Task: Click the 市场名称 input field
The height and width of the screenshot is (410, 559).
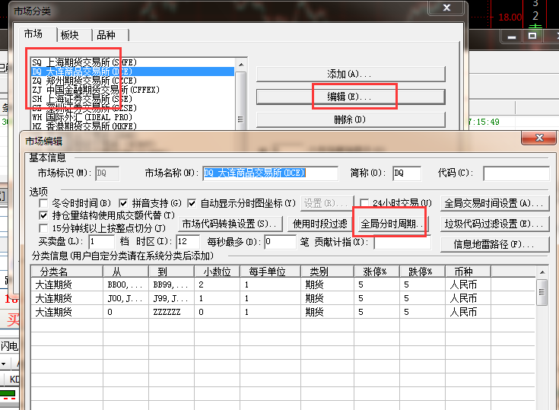Action: click(x=270, y=173)
